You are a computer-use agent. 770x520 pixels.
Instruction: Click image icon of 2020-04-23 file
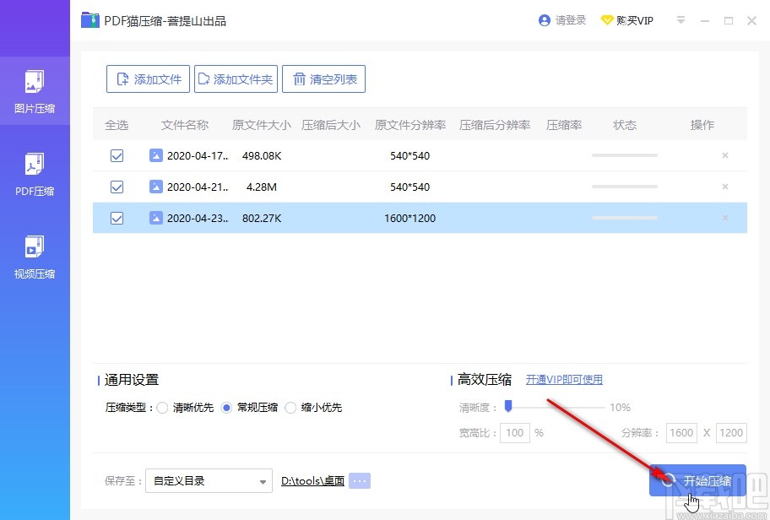(155, 218)
